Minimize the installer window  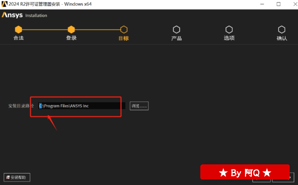click(262, 4)
